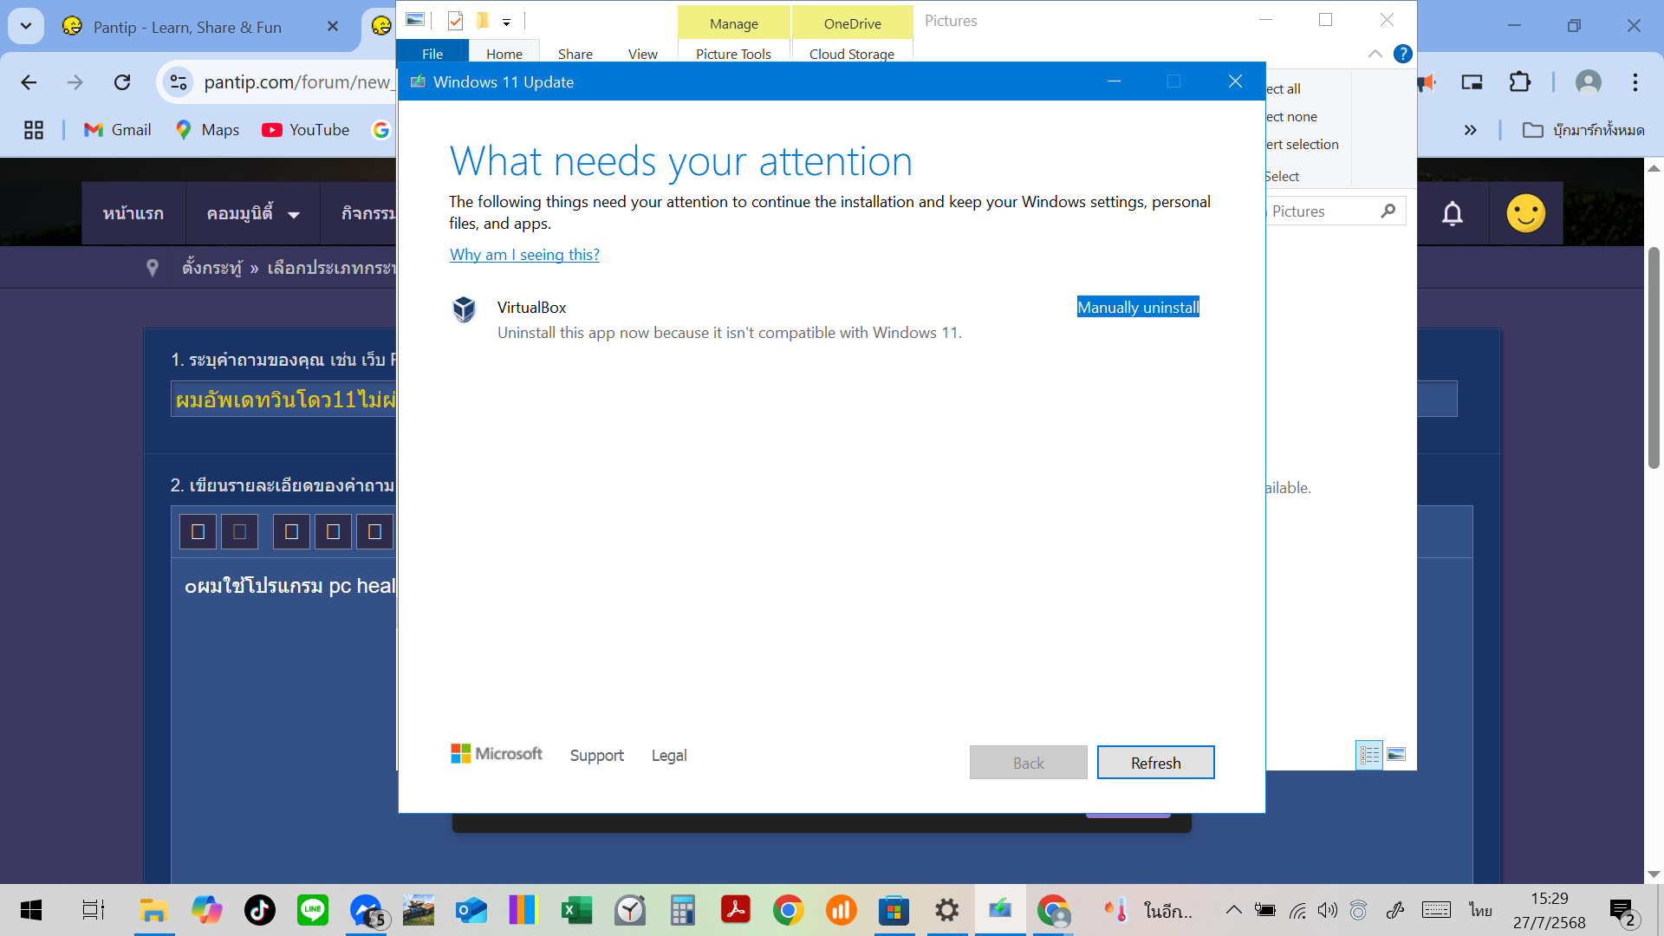Click the properties checkmark icon in Explorer's quick access toolbar
The width and height of the screenshot is (1664, 936).
point(456,21)
